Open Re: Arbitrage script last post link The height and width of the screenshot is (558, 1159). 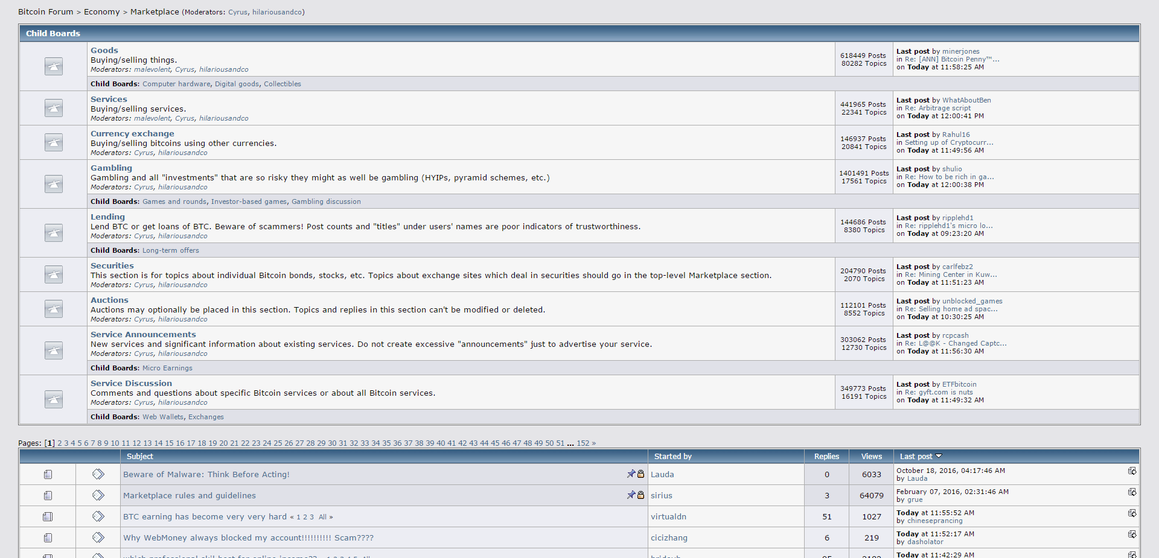tap(938, 109)
